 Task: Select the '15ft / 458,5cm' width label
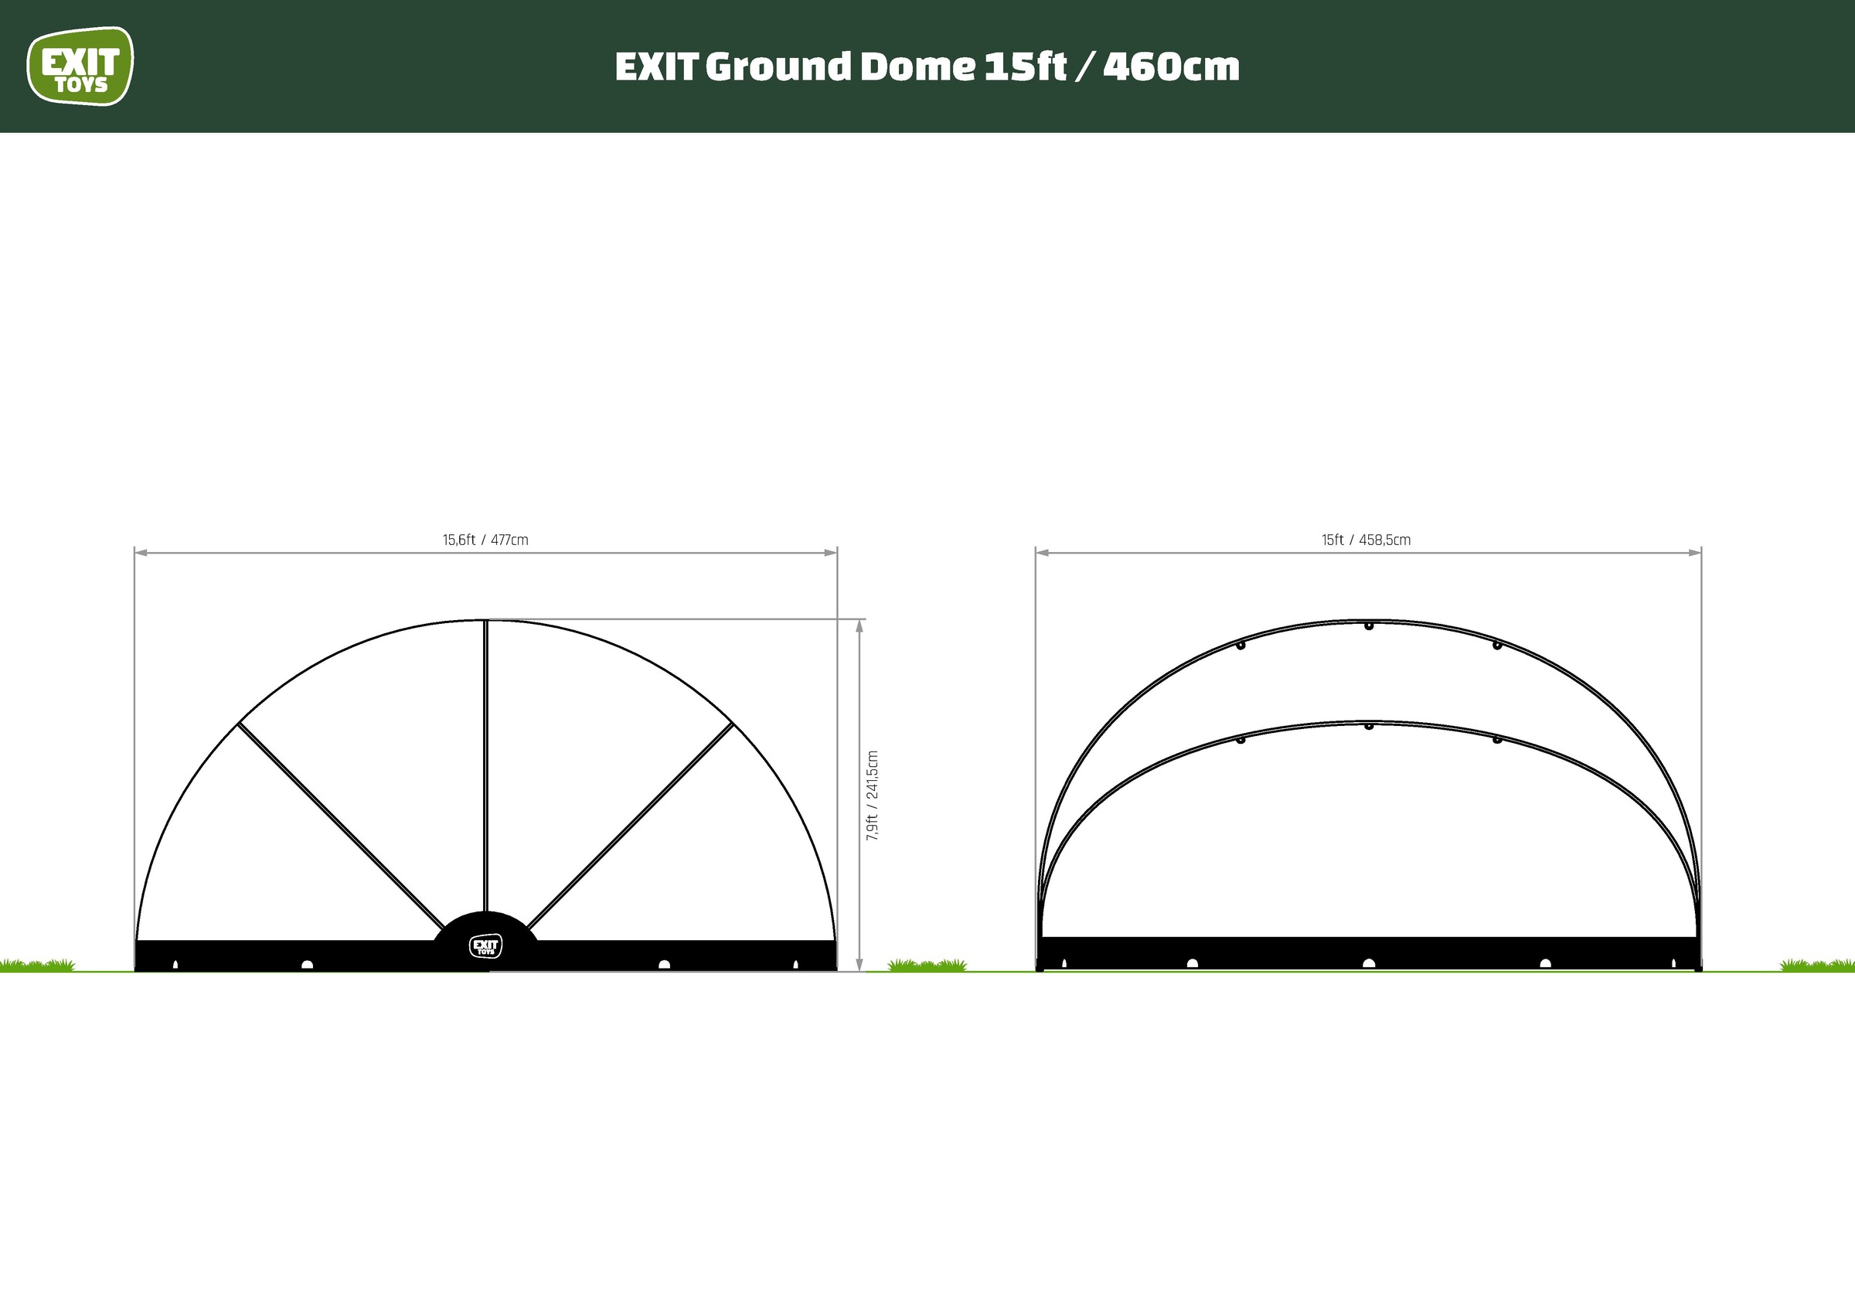coord(1367,540)
